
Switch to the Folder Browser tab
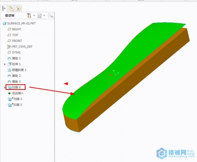(x=11, y=9)
